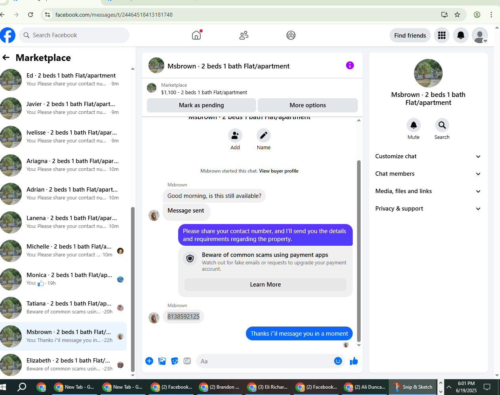
Task: Click Learn More about scams
Action: click(x=265, y=285)
